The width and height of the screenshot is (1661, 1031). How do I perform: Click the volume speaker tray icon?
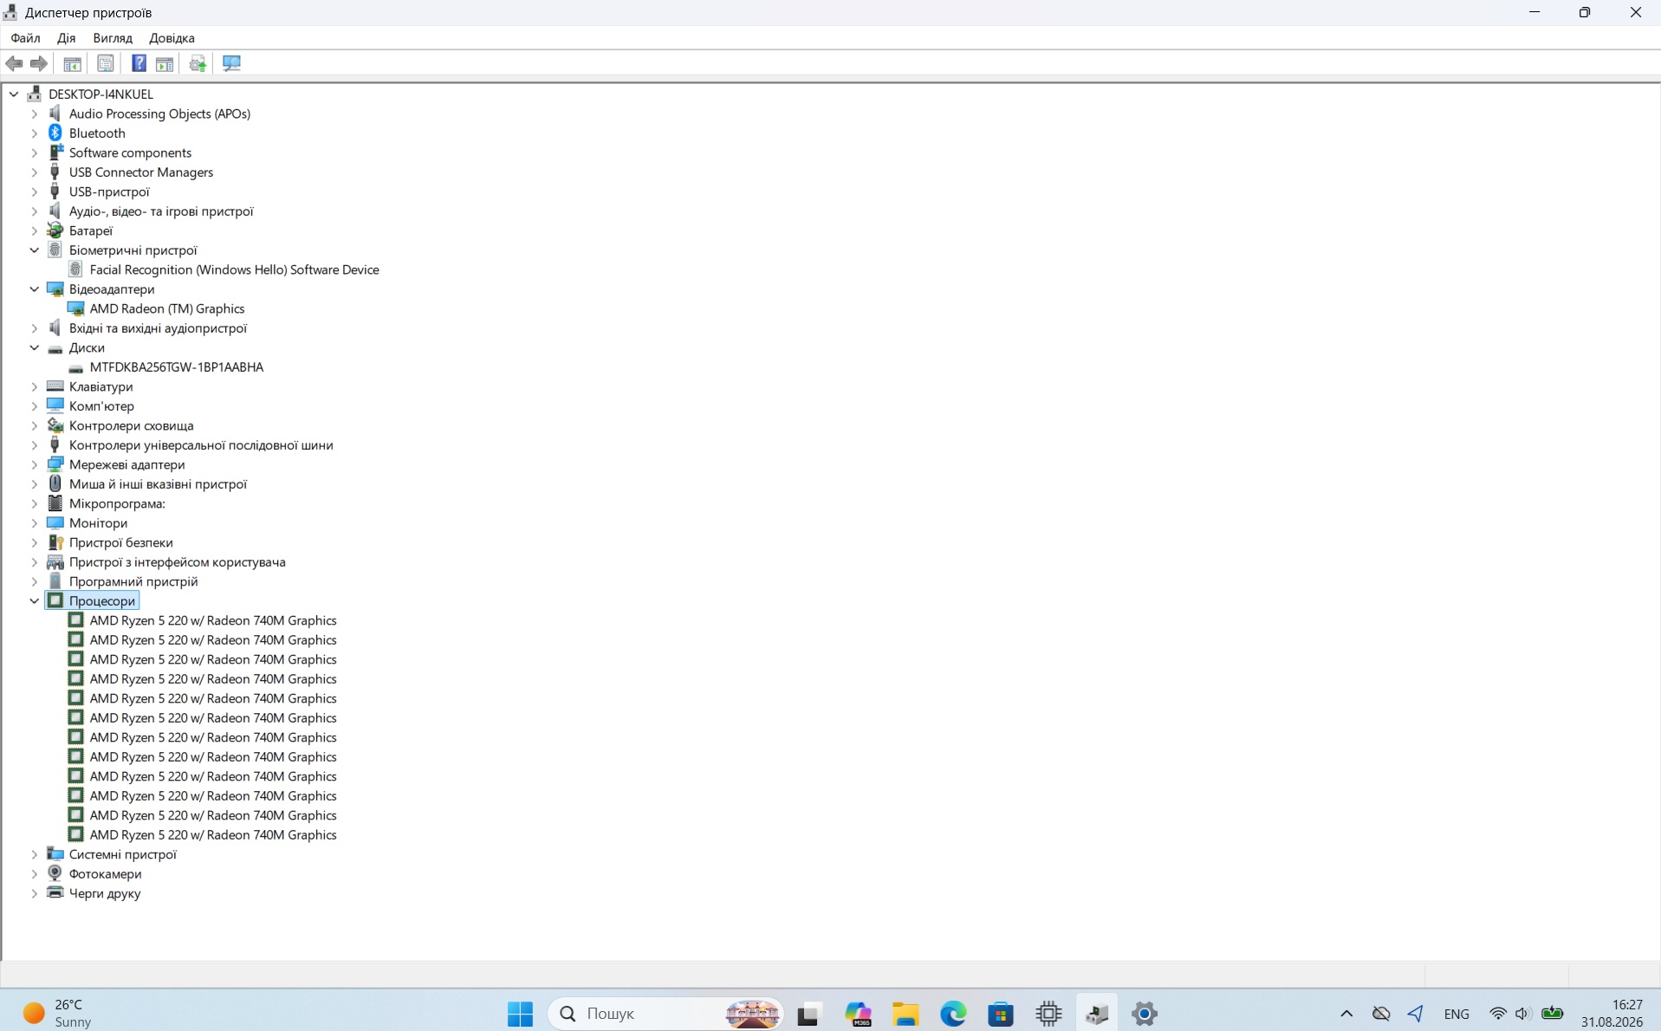[x=1522, y=1013]
